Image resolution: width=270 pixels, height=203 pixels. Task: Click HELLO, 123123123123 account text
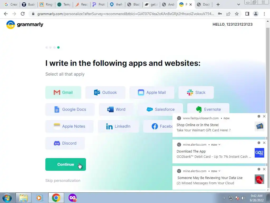tap(233, 24)
